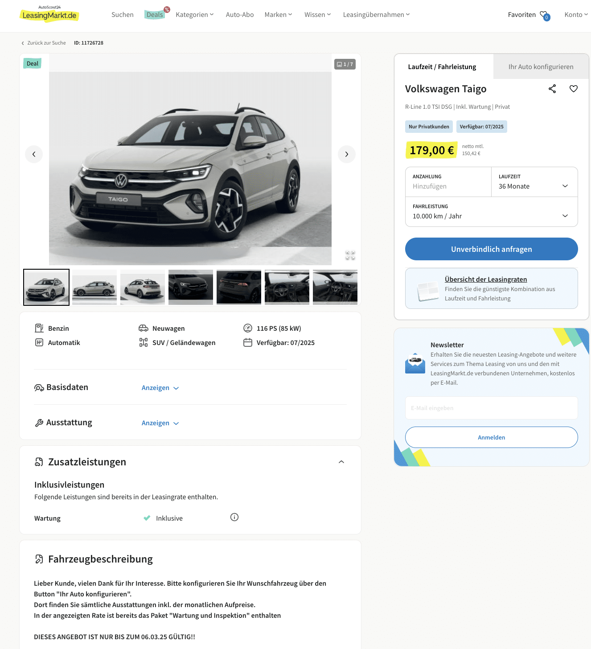The image size is (591, 649).
Task: Open the Fahrleistung 10.000 km dropdown
Action: tap(491, 212)
